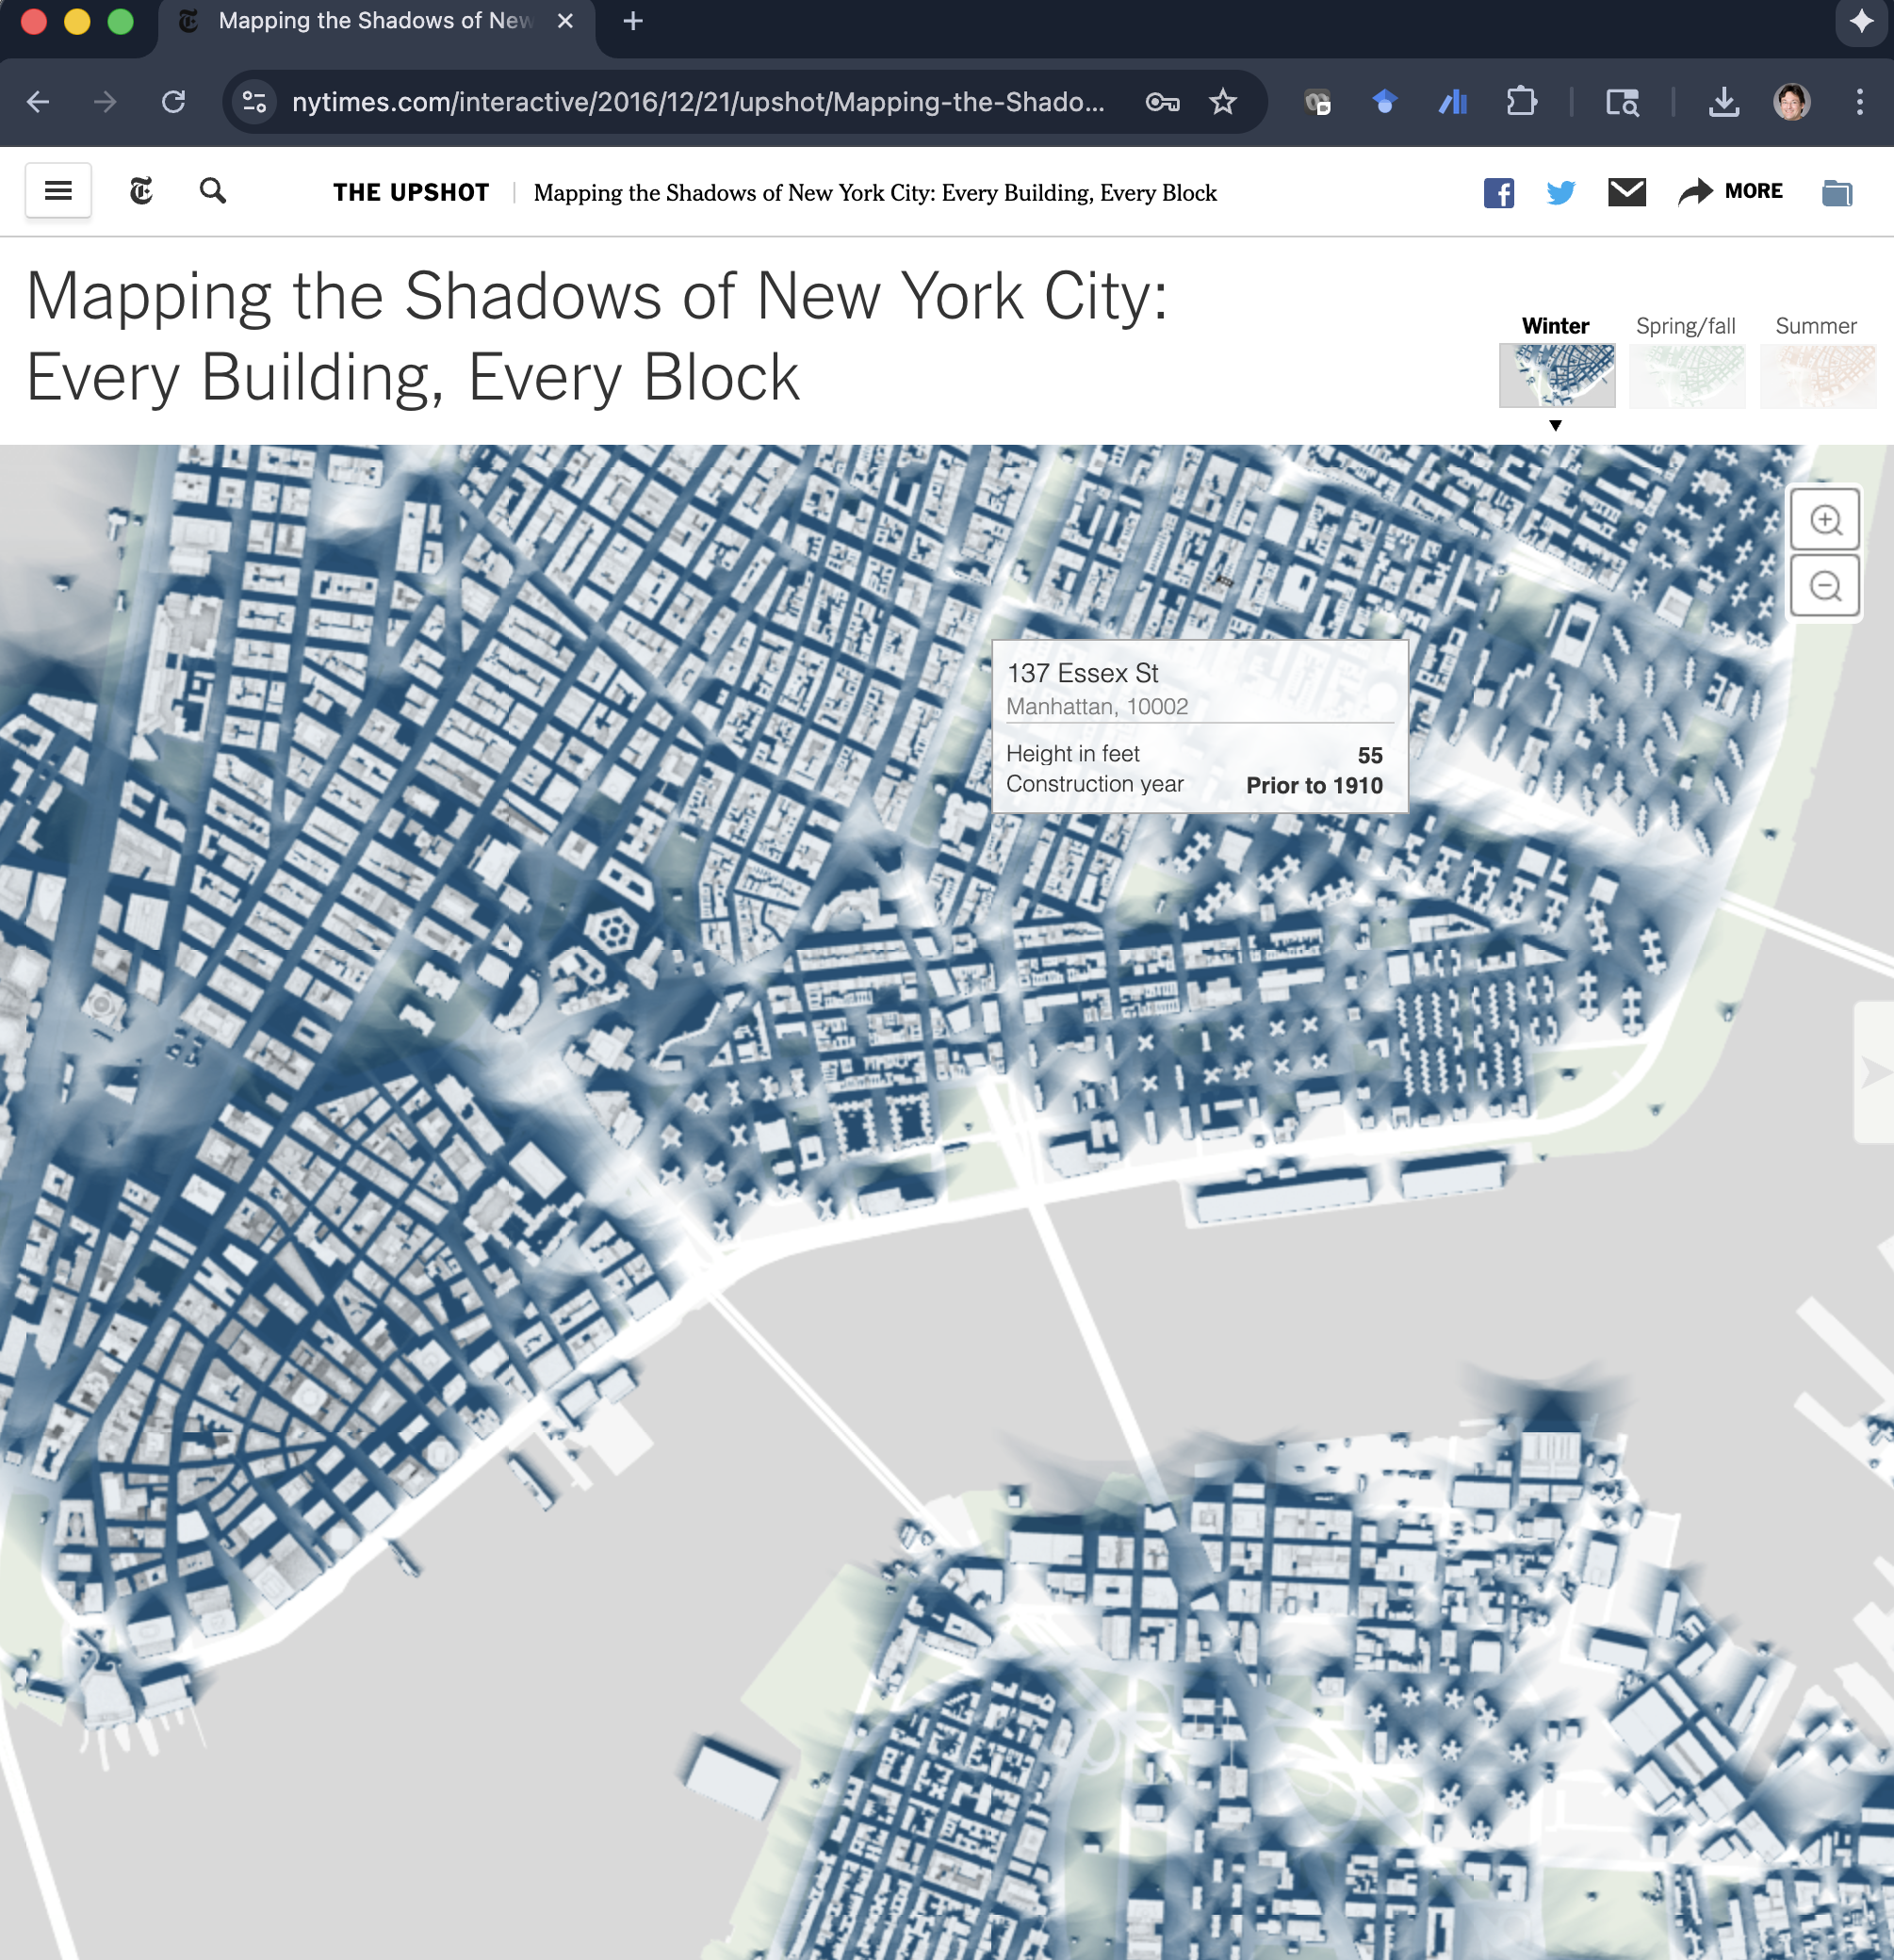Open the NYT search magnifier
This screenshot has height=1960, width=1894.
(x=212, y=191)
